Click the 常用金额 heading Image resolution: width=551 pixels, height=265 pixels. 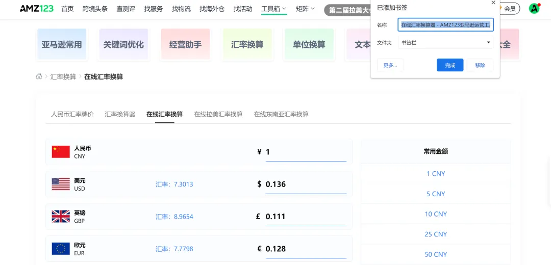[x=436, y=152]
